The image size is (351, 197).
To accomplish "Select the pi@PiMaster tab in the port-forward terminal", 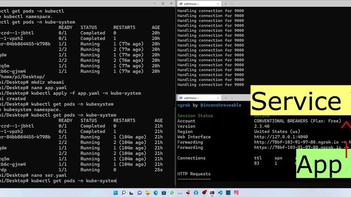I will click(x=199, y=4).
